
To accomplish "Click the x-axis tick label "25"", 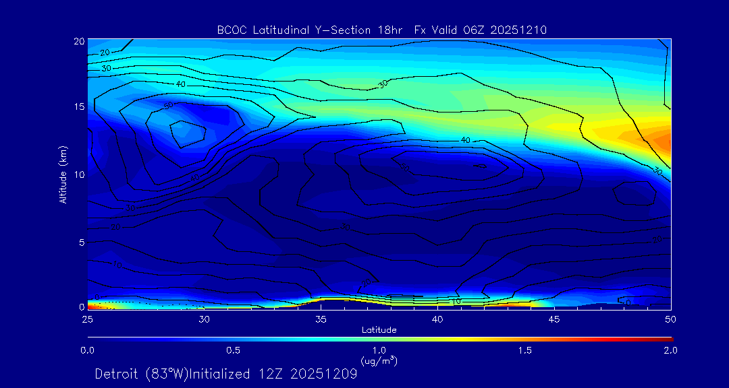I will (x=87, y=319).
